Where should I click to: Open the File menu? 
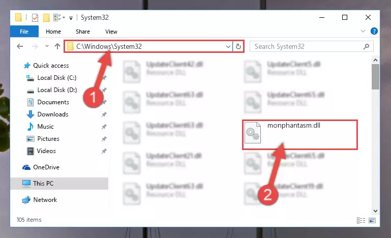(24, 32)
